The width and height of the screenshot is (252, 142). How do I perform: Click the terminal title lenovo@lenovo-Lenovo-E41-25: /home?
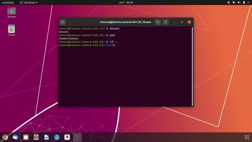126,22
